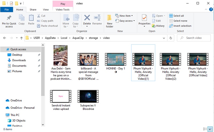Select This PC in the navigation pane

[x=15, y=115]
